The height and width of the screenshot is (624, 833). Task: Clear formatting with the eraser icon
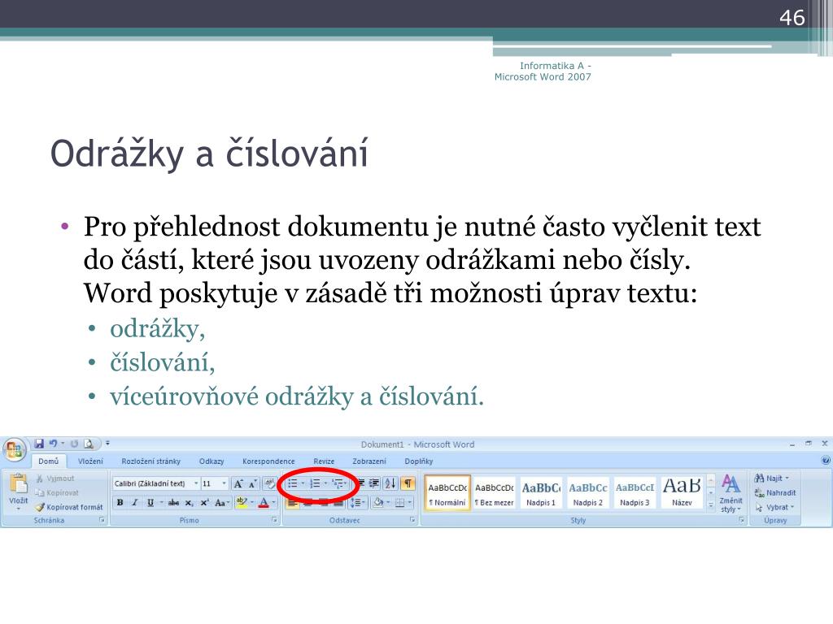click(270, 483)
